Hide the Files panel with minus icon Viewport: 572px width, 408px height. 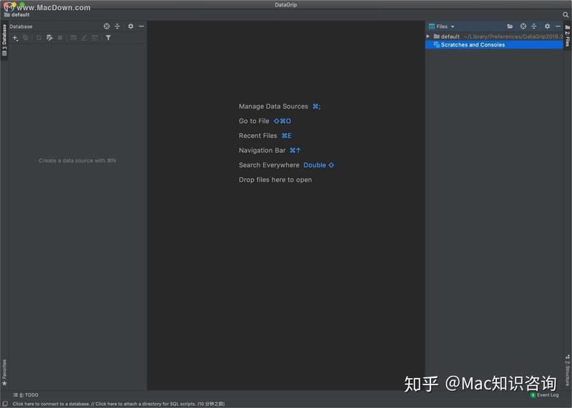coord(558,26)
